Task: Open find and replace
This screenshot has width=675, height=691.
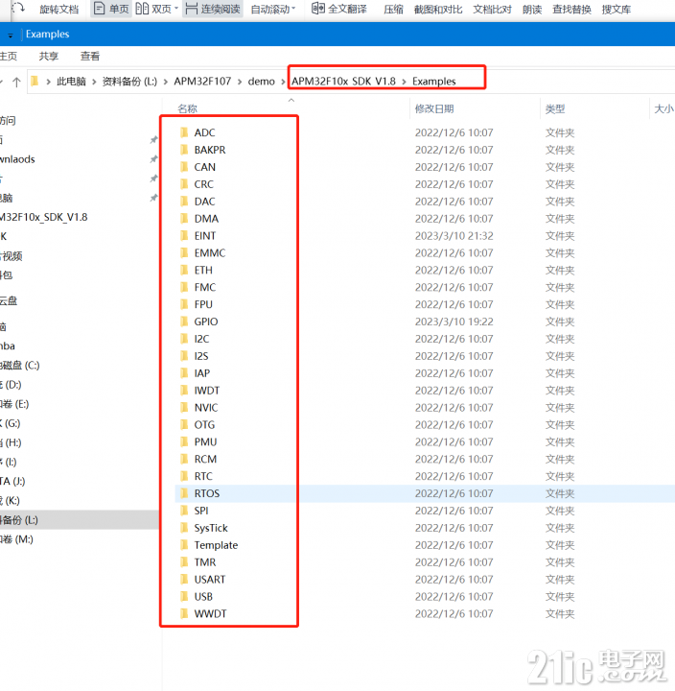Action: (x=571, y=9)
